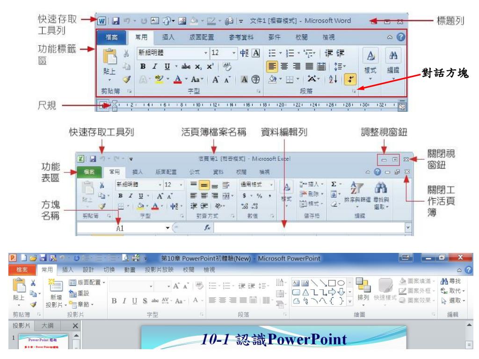Open the 通用格式 number format dropdown in Excel
The height and width of the screenshot is (359, 479).
(x=271, y=185)
